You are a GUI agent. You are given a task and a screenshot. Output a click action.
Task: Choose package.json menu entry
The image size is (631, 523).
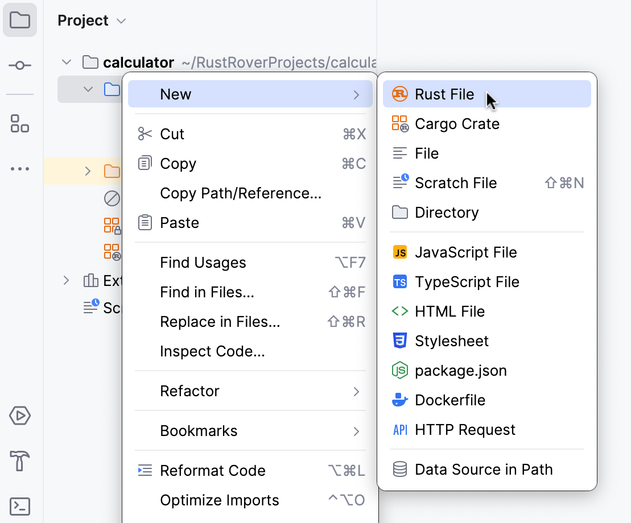click(x=487, y=370)
